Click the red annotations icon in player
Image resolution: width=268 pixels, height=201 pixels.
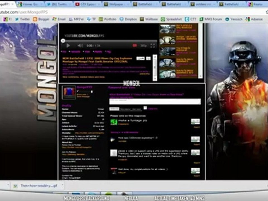pyautogui.click(x=135, y=46)
